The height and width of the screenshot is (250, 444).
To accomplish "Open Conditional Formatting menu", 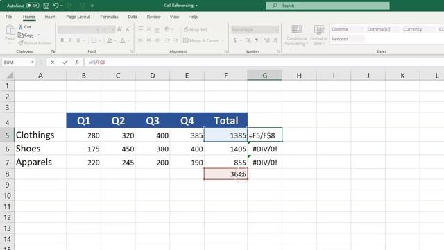I will [x=296, y=35].
